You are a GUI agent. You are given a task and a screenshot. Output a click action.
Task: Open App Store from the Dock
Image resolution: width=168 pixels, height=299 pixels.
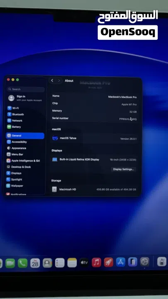click(121, 262)
